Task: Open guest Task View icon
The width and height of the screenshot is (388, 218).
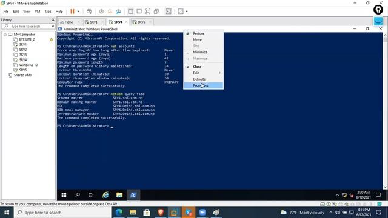Action: 91,195
